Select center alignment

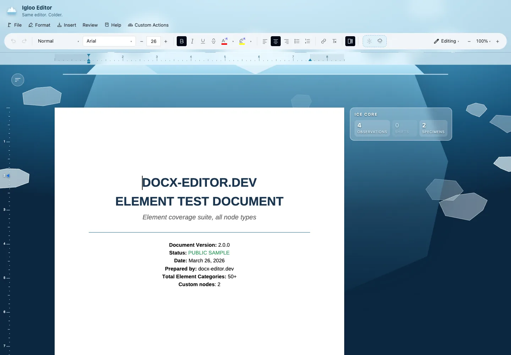tap(275, 41)
